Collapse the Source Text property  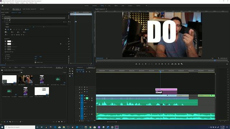(3, 22)
